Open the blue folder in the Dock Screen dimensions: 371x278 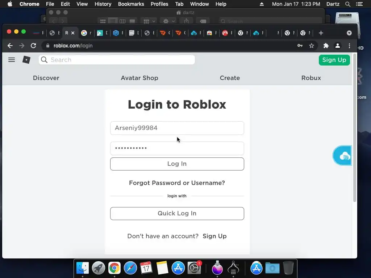(272, 268)
